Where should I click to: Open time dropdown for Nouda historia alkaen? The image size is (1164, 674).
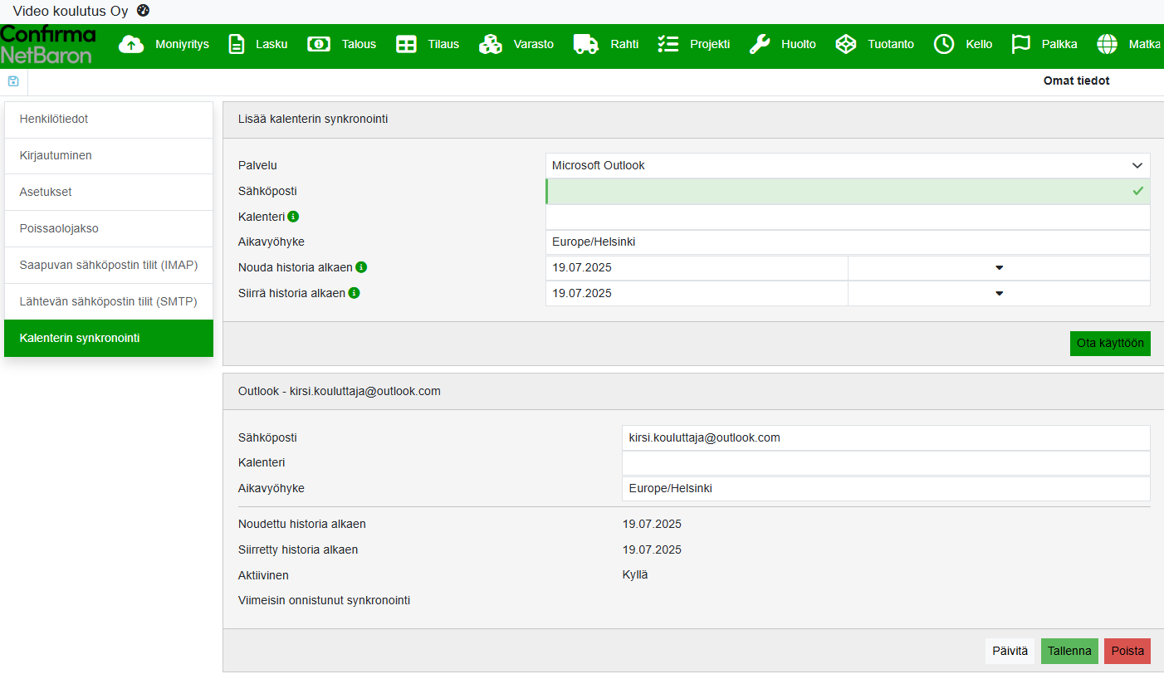pyautogui.click(x=999, y=268)
